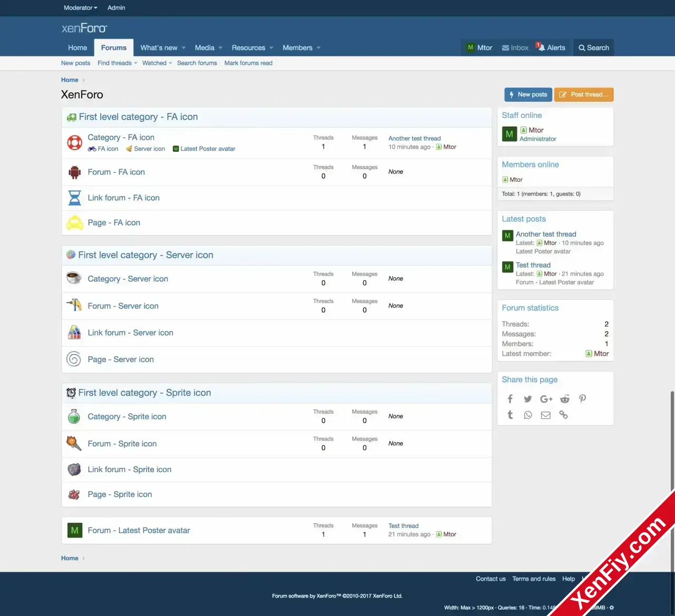Open the Find threads dropdown
675x616 pixels.
(117, 63)
